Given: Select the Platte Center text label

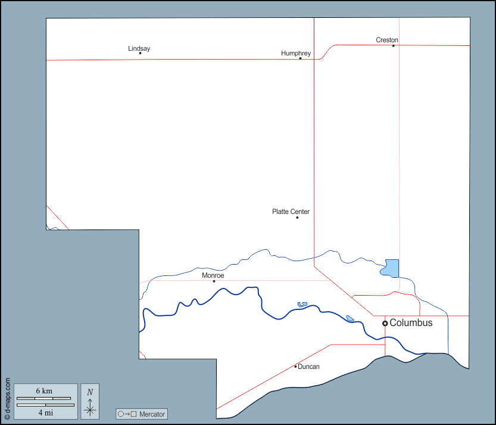Looking at the screenshot, I should 291,212.
